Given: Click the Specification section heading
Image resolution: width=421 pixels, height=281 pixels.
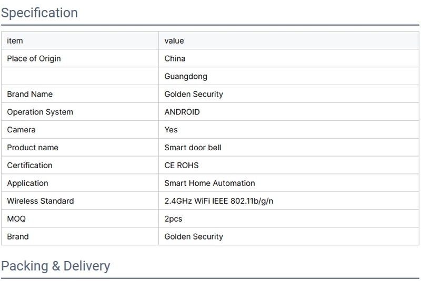Looking at the screenshot, I should pos(39,13).
